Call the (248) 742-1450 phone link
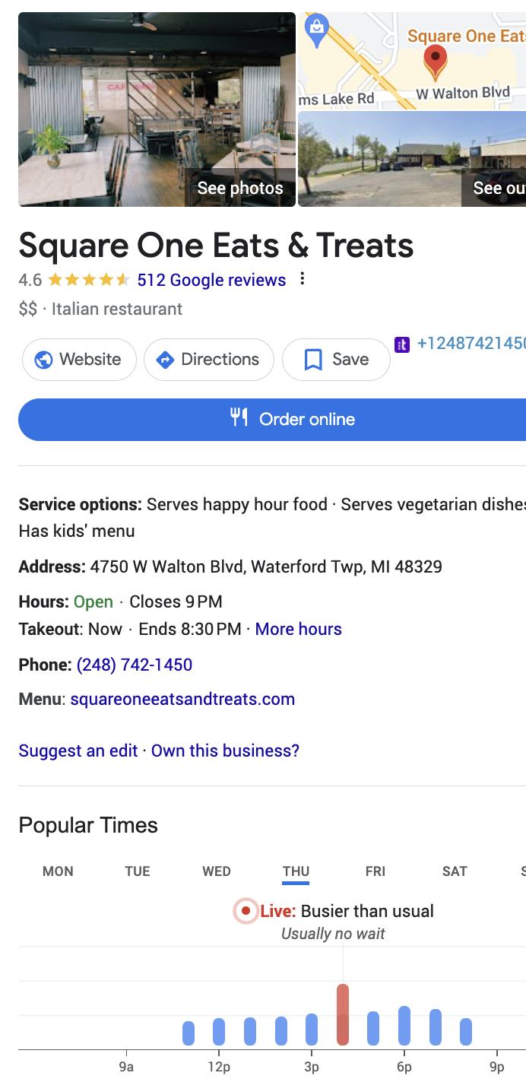Screen dimensions: 526x1079 tap(135, 665)
